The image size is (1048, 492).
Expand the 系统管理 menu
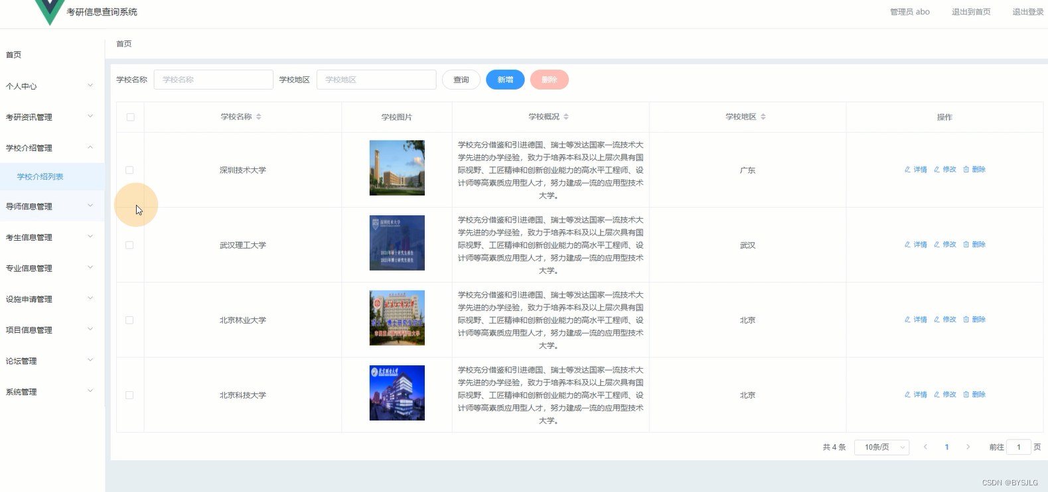[52, 392]
